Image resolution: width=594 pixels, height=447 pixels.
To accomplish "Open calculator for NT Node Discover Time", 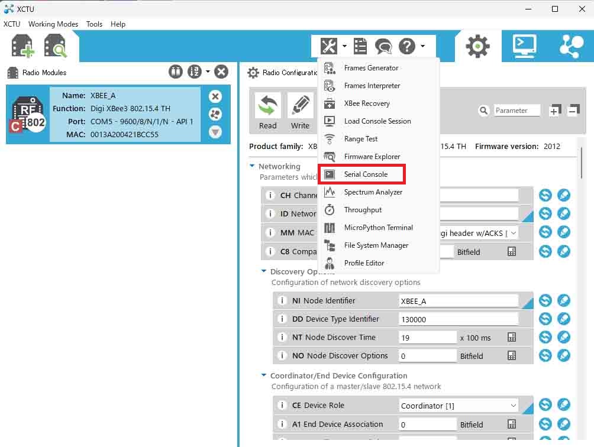I will pyautogui.click(x=511, y=337).
